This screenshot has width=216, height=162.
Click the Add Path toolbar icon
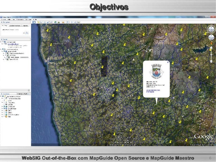tap(45, 22)
